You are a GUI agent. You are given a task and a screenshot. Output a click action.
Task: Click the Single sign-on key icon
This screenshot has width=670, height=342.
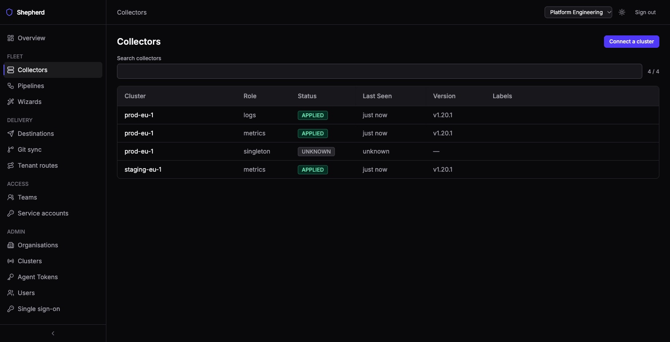(11, 309)
